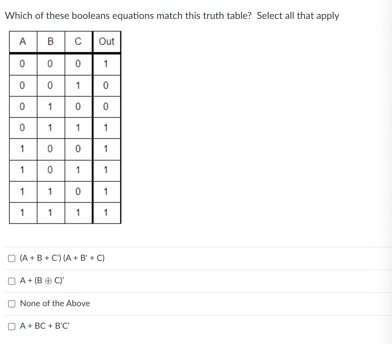Click the Out value in row 1 0 0

click(x=106, y=149)
